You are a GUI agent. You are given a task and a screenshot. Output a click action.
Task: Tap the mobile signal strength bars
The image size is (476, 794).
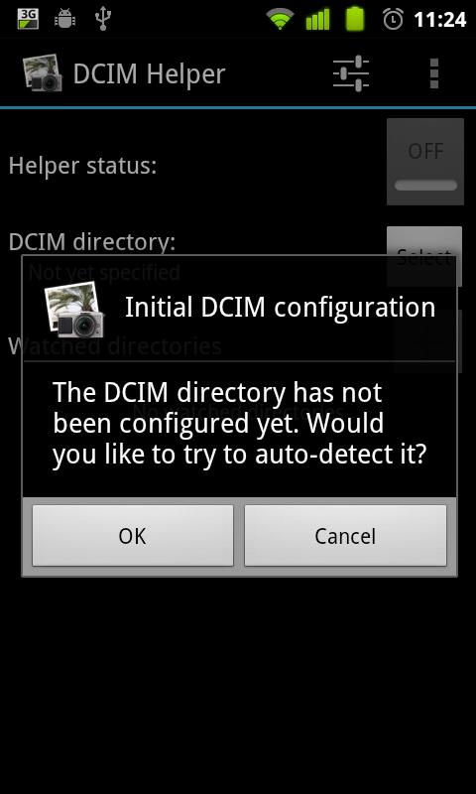317,19
